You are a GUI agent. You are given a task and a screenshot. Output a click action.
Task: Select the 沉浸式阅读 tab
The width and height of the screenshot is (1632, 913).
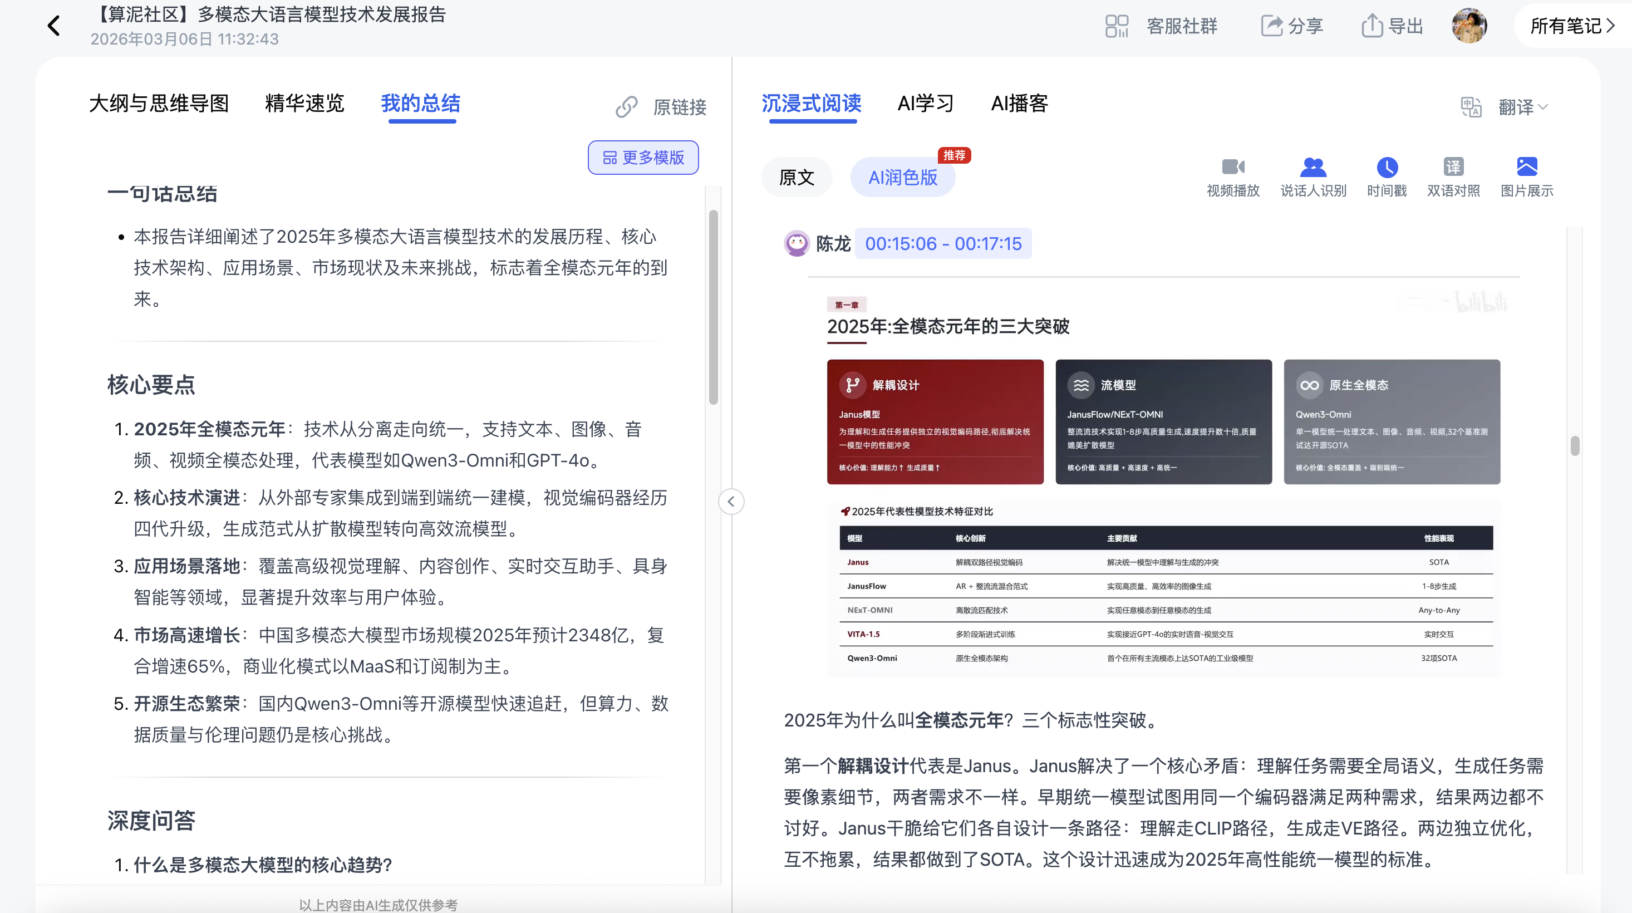(x=812, y=104)
